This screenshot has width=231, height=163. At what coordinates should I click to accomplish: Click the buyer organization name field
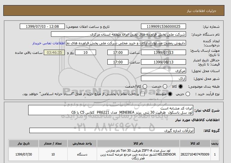(118, 34)
